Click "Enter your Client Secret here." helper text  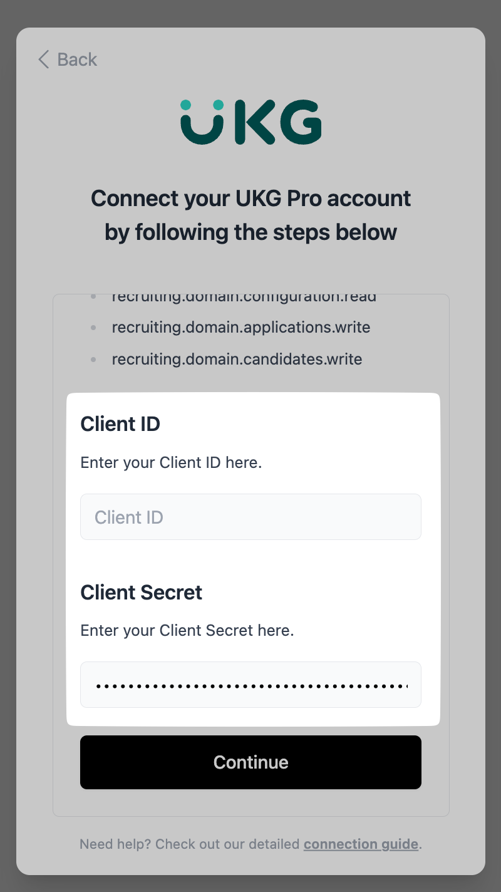coord(187,630)
